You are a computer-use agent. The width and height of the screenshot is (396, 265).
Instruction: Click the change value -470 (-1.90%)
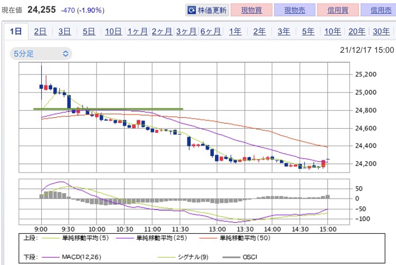point(82,11)
